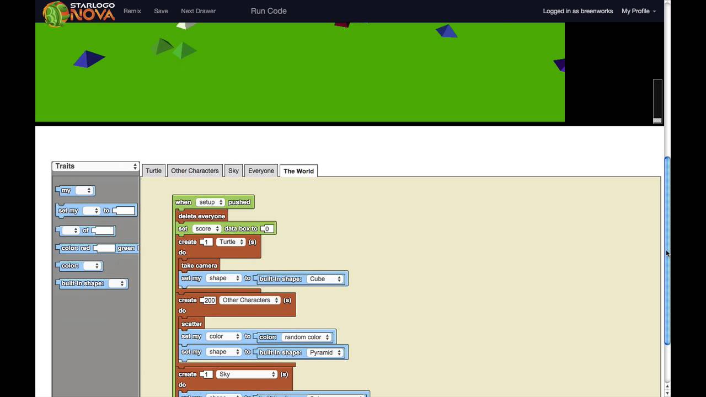
Task: Click the Remix link
Action: tap(132, 11)
